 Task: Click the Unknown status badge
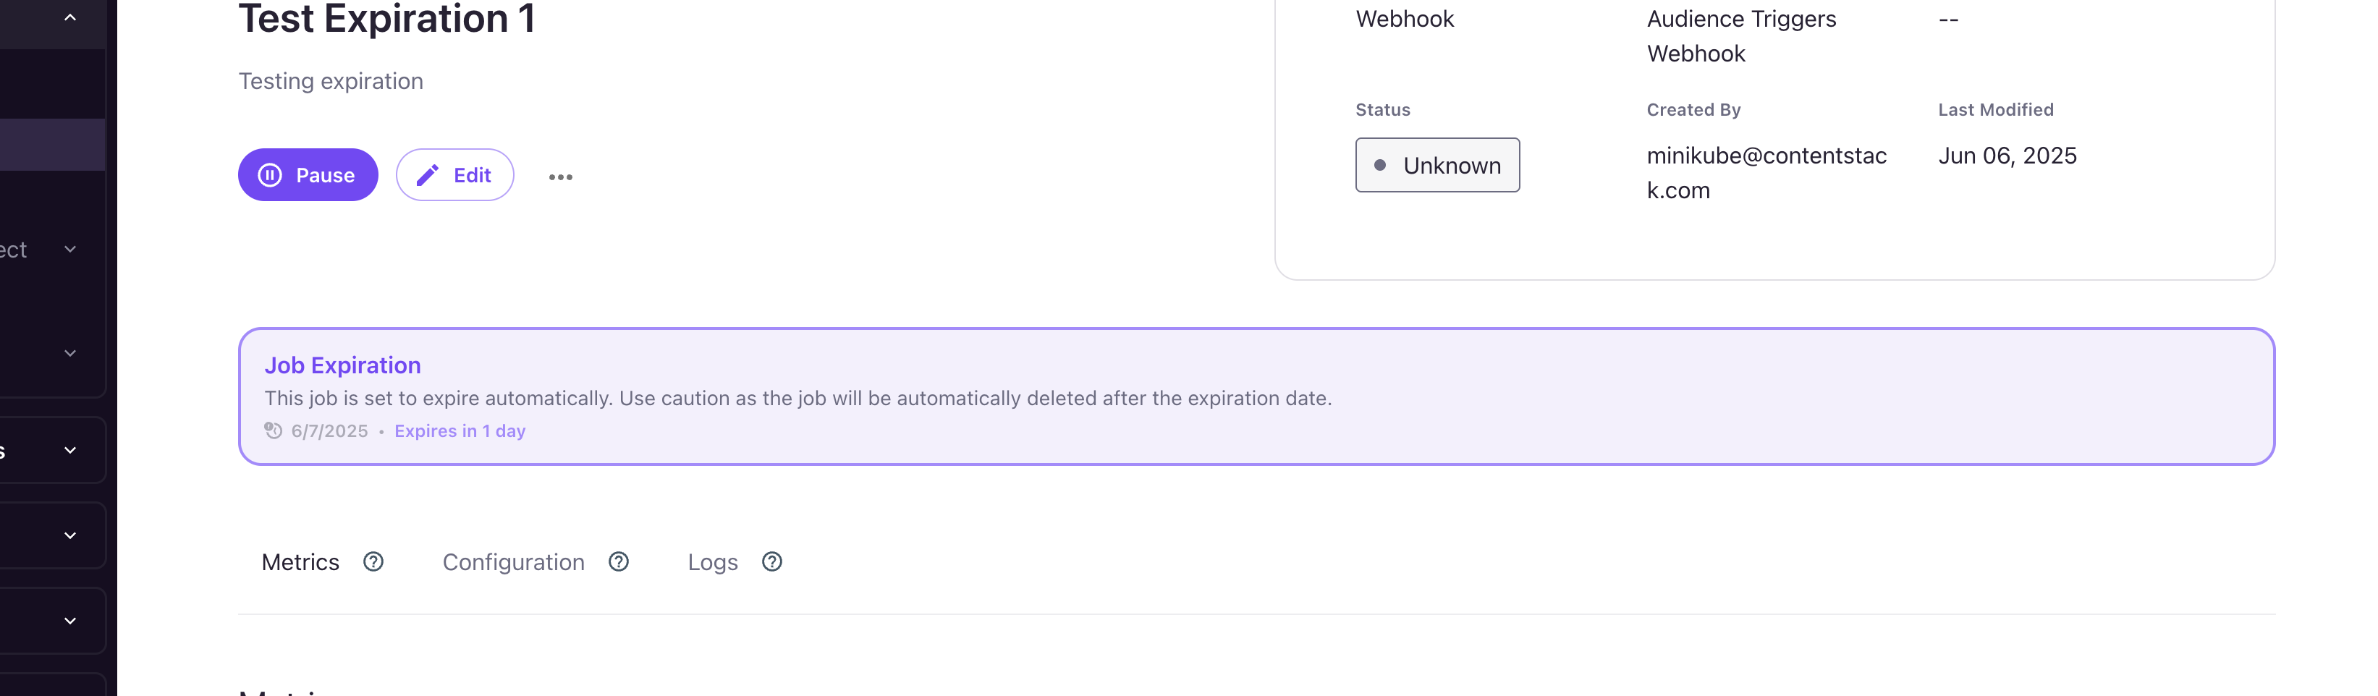pyautogui.click(x=1437, y=165)
